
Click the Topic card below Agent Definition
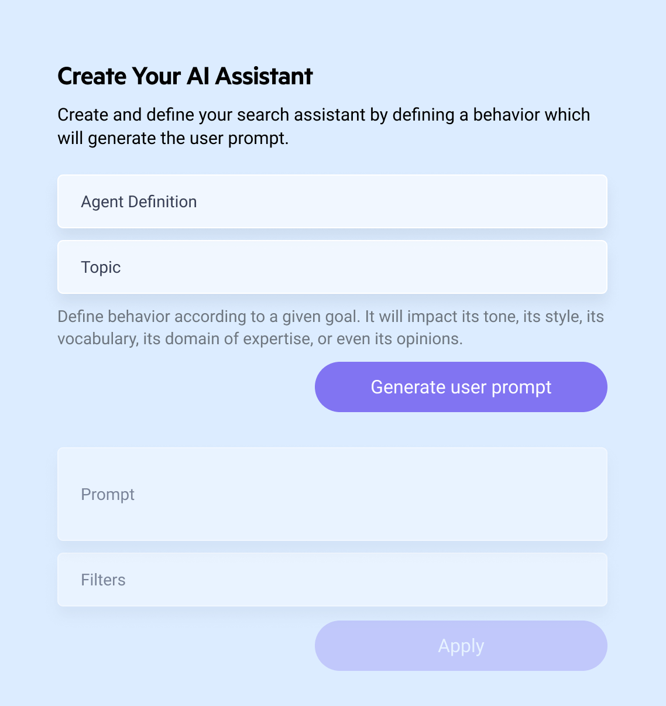point(332,267)
